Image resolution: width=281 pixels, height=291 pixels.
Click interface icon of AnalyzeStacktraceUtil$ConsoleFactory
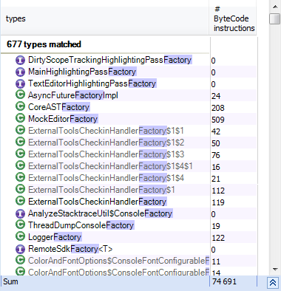coord(20,213)
